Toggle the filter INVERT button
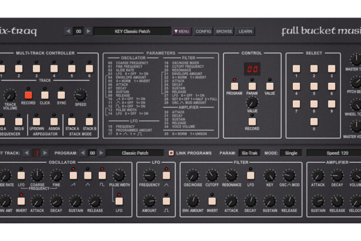 click(212, 201)
